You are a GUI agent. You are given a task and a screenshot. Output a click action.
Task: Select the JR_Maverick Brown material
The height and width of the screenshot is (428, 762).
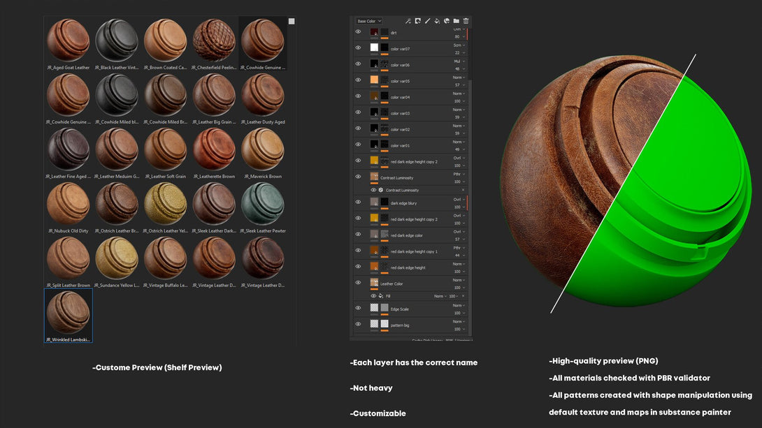pyautogui.click(x=262, y=153)
